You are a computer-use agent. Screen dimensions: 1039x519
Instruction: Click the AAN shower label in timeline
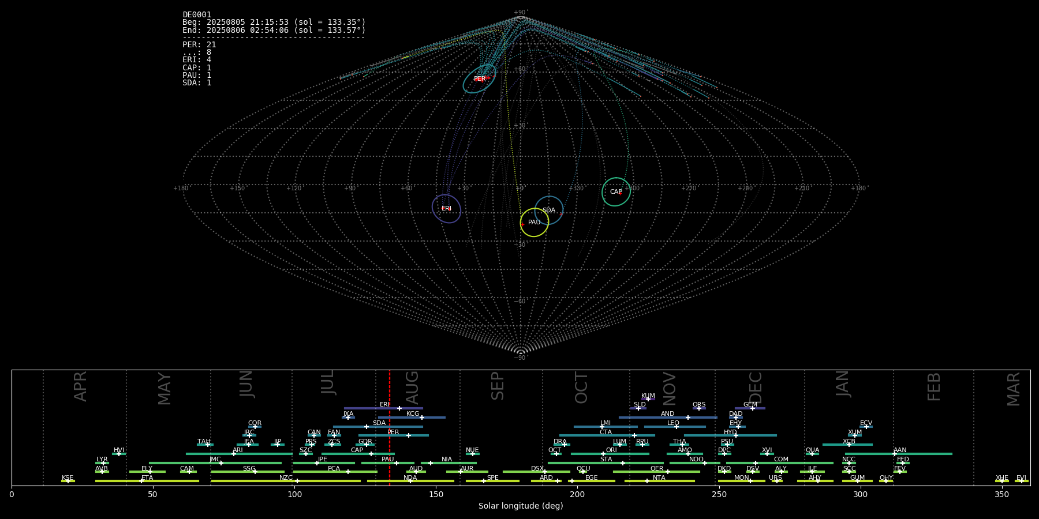(x=900, y=450)
